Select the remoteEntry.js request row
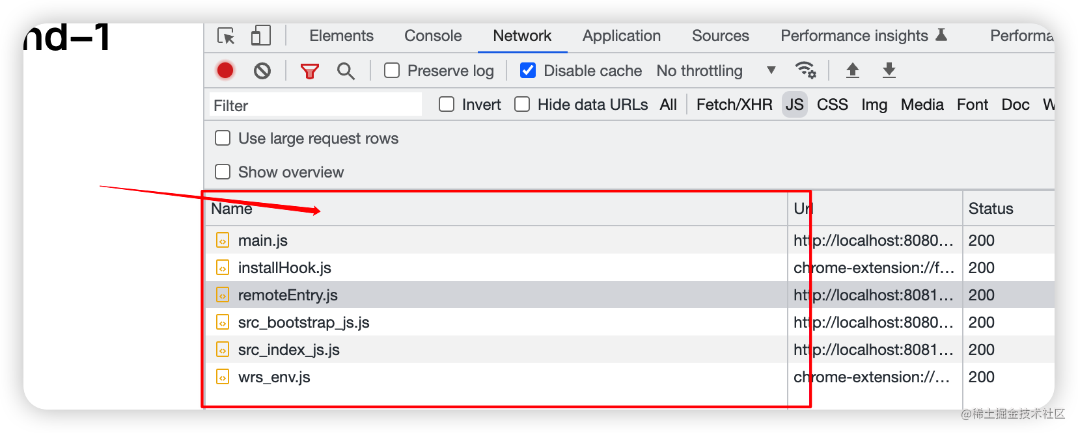Viewport: 1078px width, 433px height. coord(456,295)
